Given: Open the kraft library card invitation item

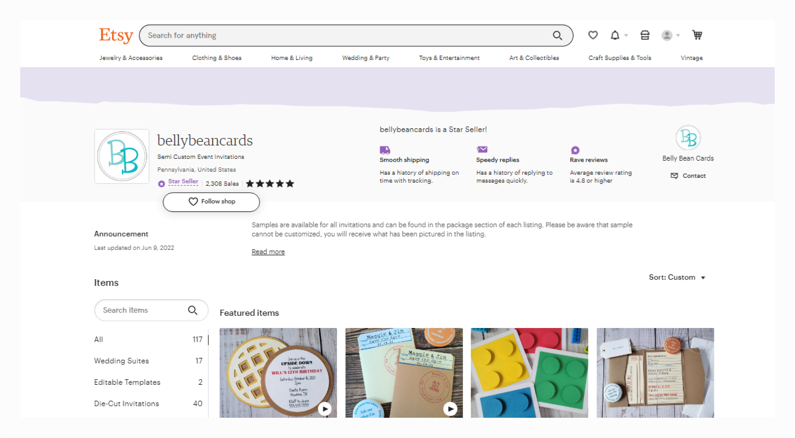Looking at the screenshot, I should click(655, 372).
